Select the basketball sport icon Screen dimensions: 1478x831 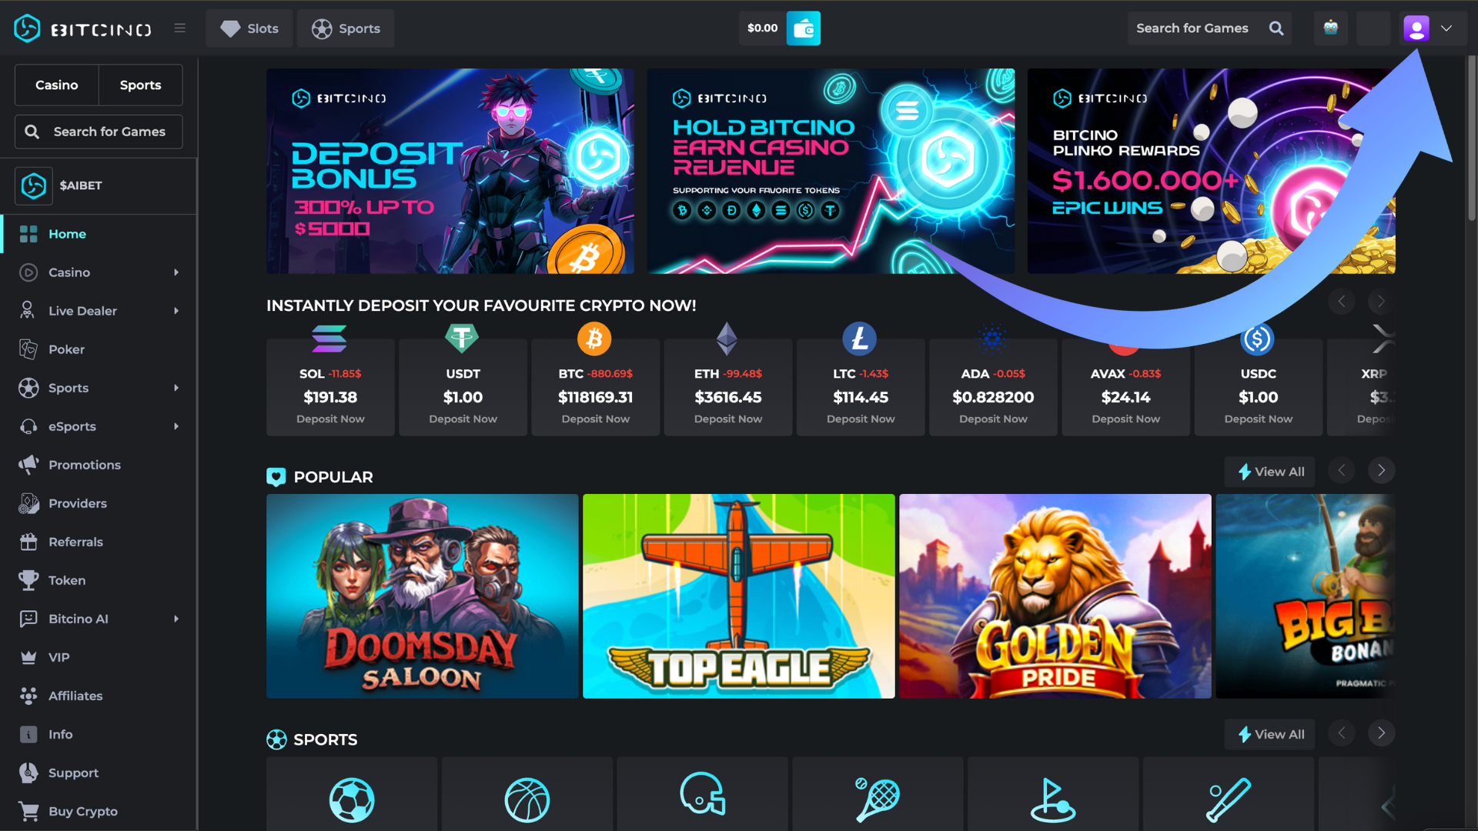point(527,799)
